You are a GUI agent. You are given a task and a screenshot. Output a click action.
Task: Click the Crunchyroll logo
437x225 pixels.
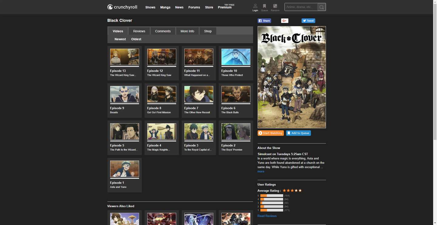(x=122, y=7)
